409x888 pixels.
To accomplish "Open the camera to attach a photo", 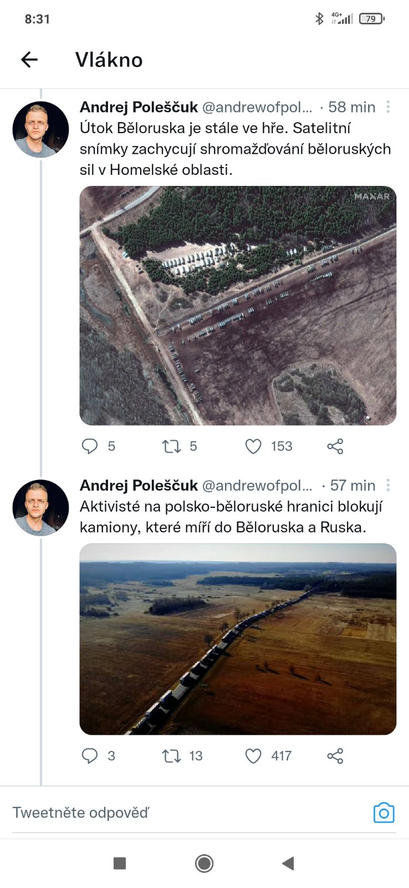I will click(x=384, y=813).
